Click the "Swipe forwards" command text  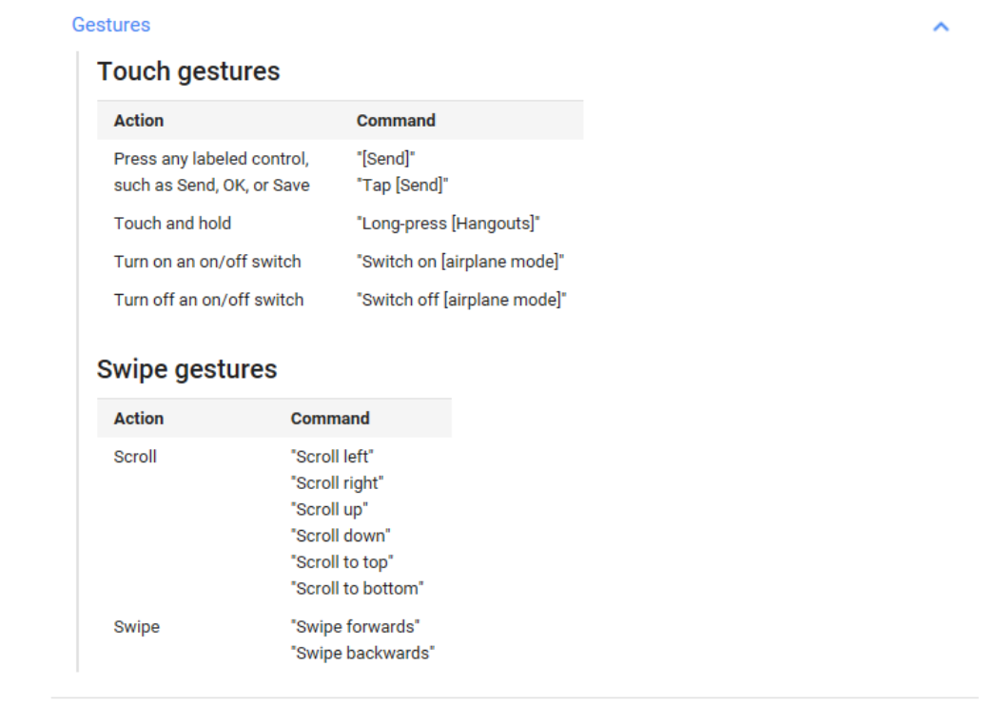click(355, 627)
